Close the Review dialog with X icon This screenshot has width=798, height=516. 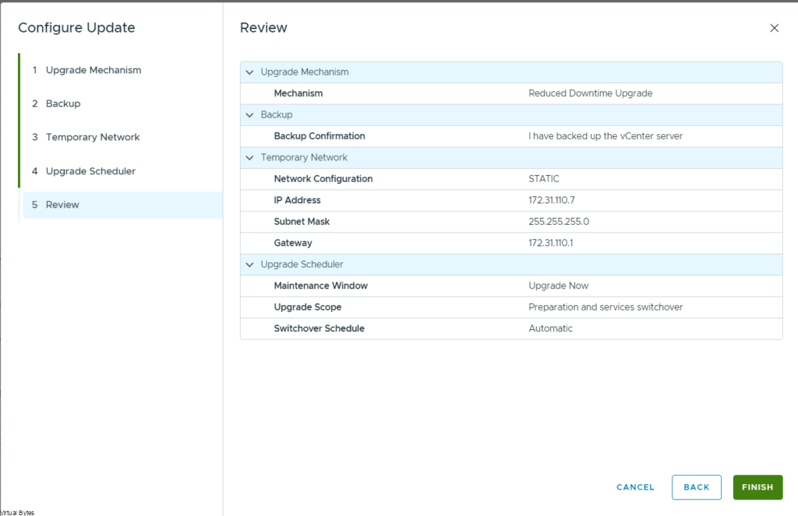774,28
